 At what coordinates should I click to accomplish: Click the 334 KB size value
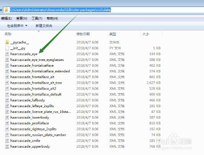click(155, 54)
